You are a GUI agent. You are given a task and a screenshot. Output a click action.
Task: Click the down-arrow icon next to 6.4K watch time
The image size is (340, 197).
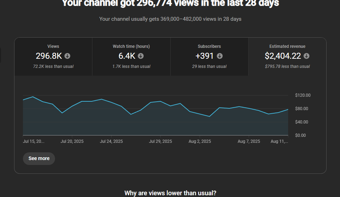[141, 56]
